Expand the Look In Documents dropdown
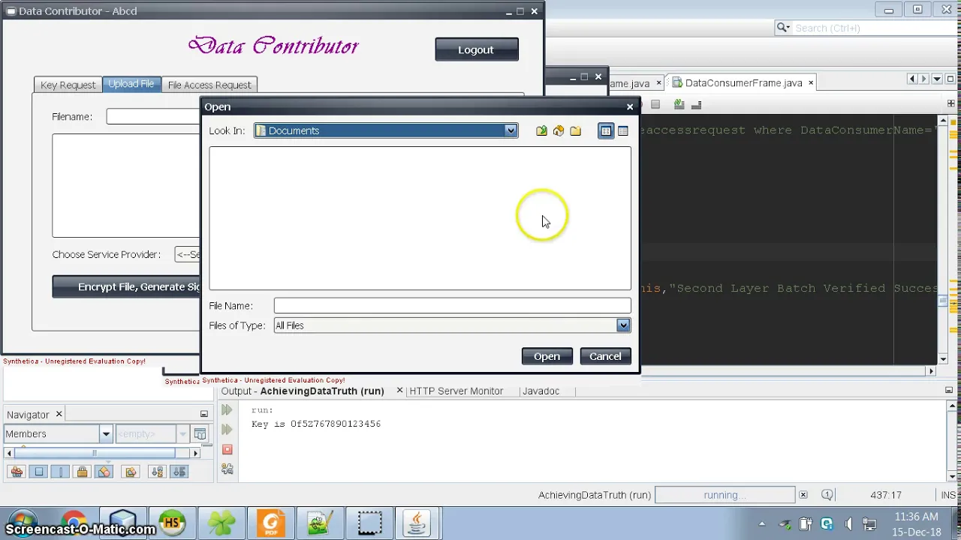 pyautogui.click(x=511, y=130)
